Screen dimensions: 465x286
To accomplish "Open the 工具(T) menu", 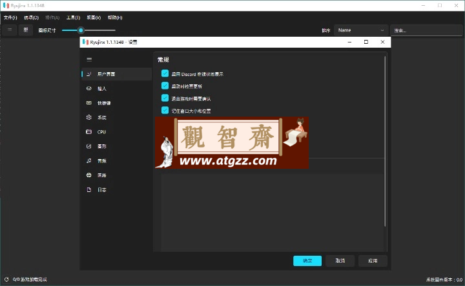I will click(x=73, y=17).
